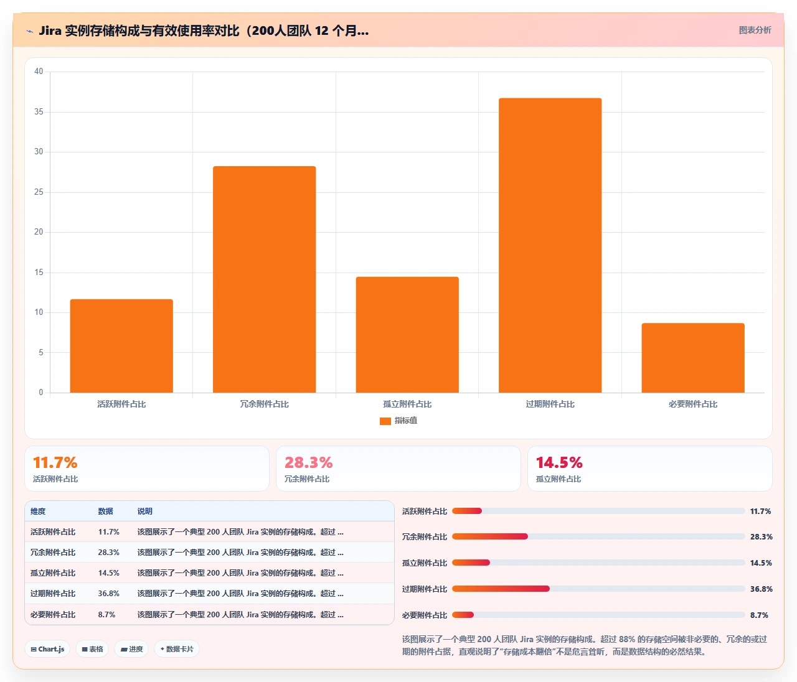Select the 过期附件占比 table row

tap(209, 594)
